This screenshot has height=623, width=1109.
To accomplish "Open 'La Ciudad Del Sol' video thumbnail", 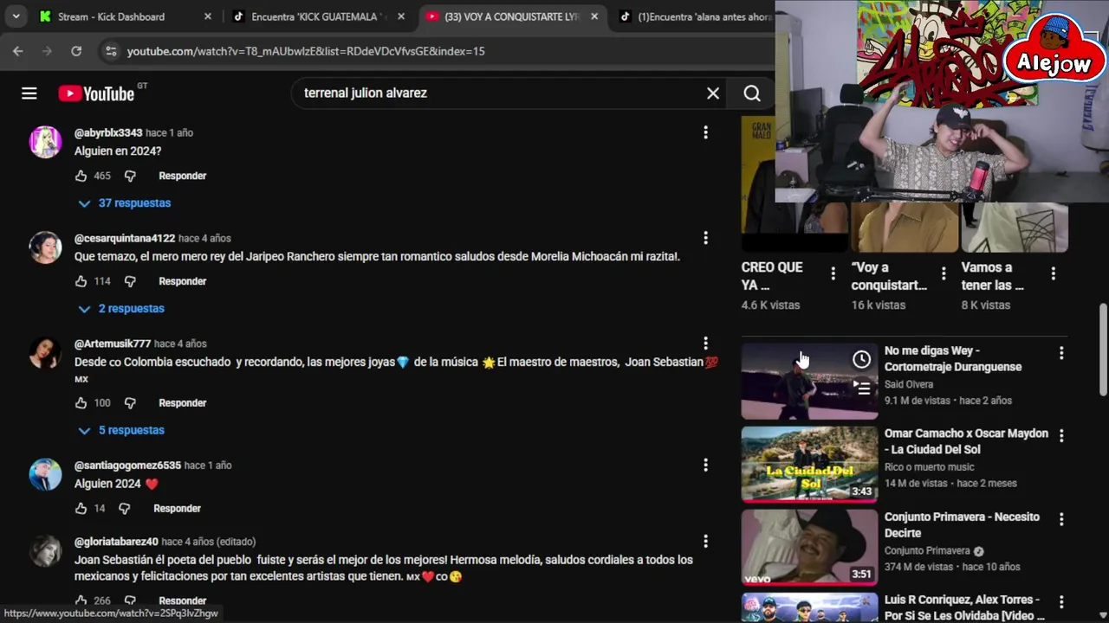I will (x=809, y=465).
